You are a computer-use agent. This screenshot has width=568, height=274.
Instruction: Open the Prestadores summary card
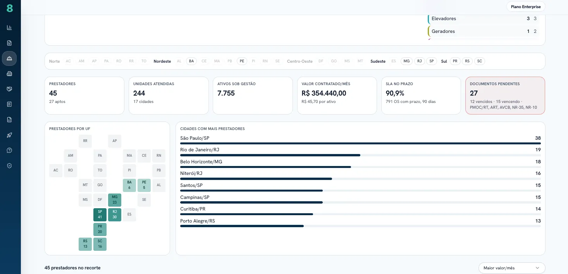[84, 96]
